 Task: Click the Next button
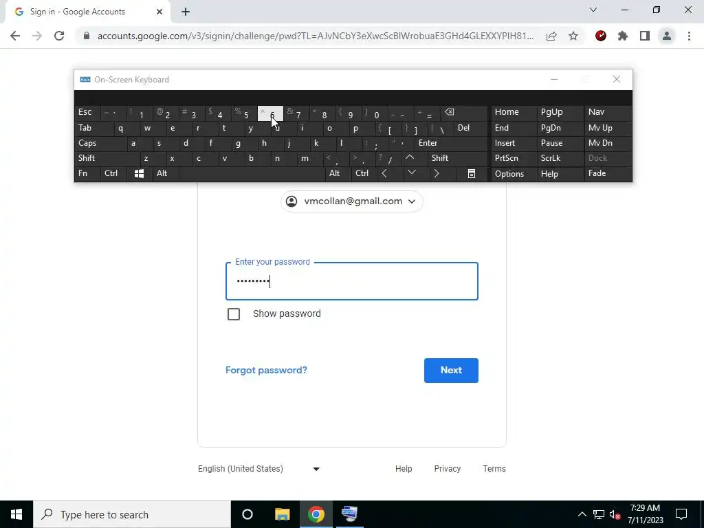[x=451, y=371]
